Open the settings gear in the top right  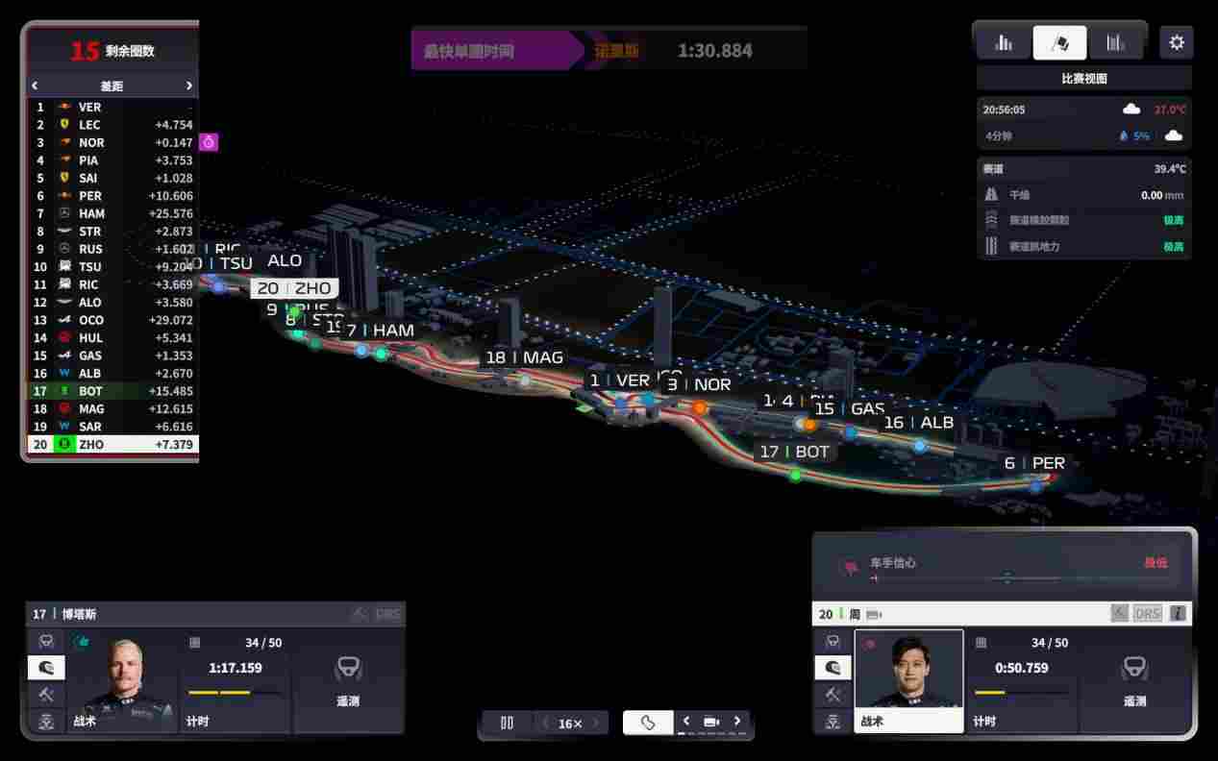coord(1177,41)
